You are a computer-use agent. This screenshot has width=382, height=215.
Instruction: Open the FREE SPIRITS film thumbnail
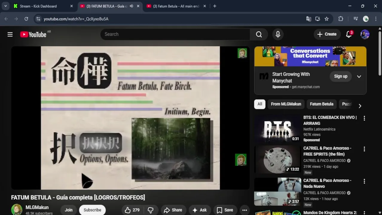(278, 159)
